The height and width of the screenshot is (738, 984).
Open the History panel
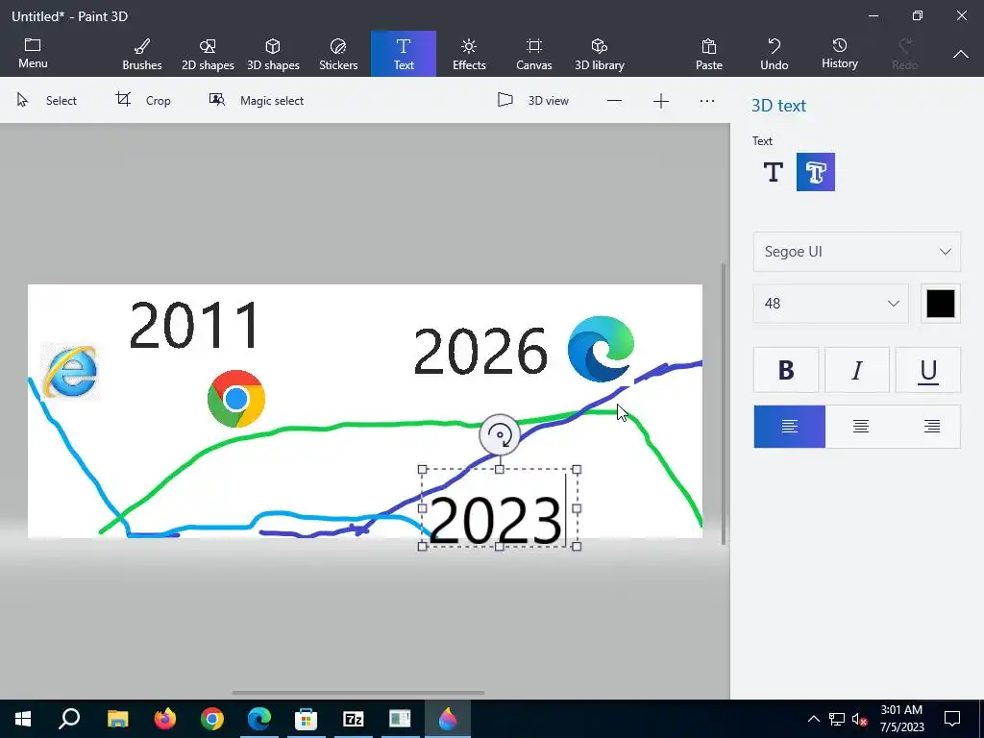click(840, 54)
